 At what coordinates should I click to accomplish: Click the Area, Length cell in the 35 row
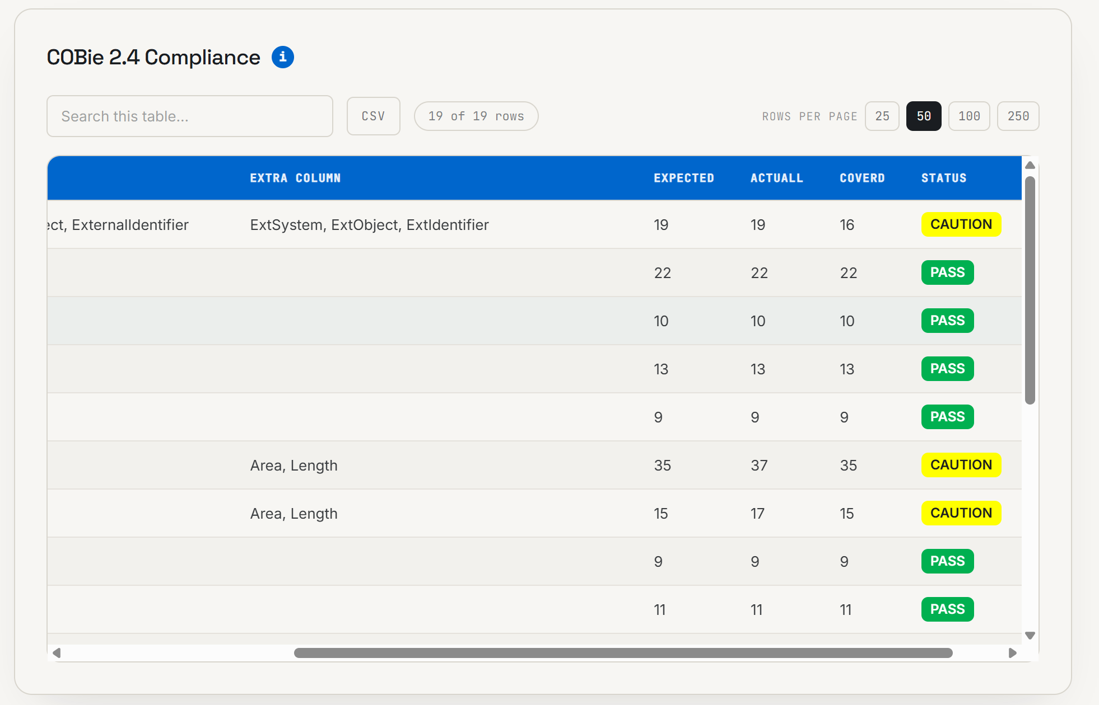pyautogui.click(x=294, y=466)
